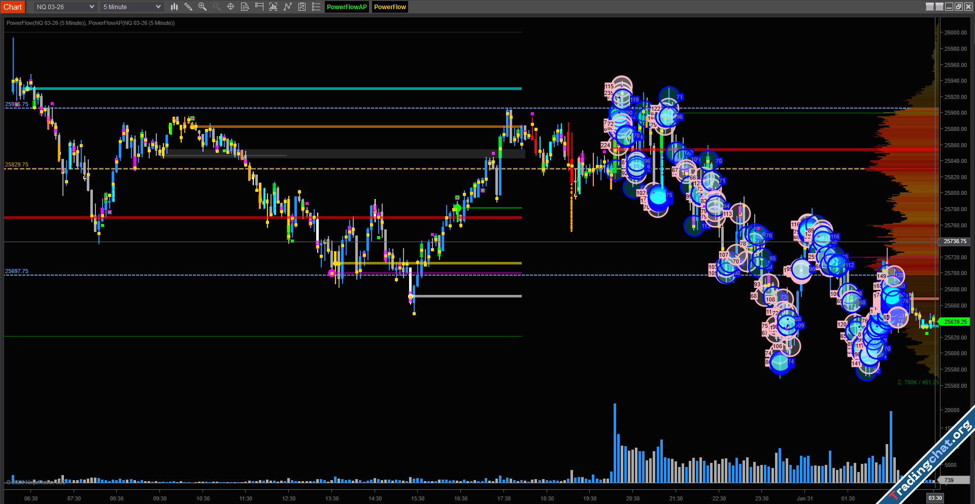This screenshot has width=975, height=504.
Task: Toggle the green PowerFlowAP button
Action: [347, 7]
